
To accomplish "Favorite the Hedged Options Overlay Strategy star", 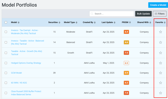I will tap(160, 63).
